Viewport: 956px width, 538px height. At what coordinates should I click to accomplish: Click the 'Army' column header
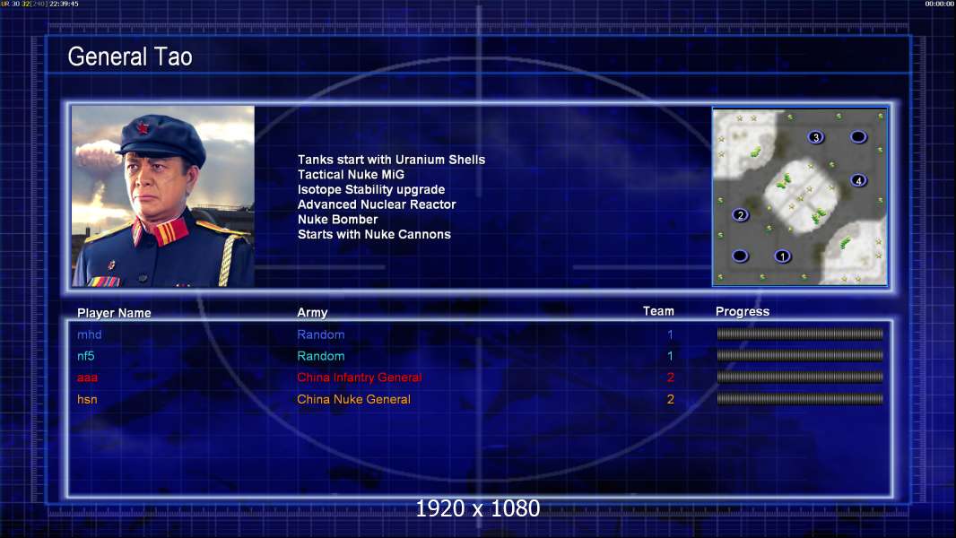(312, 313)
